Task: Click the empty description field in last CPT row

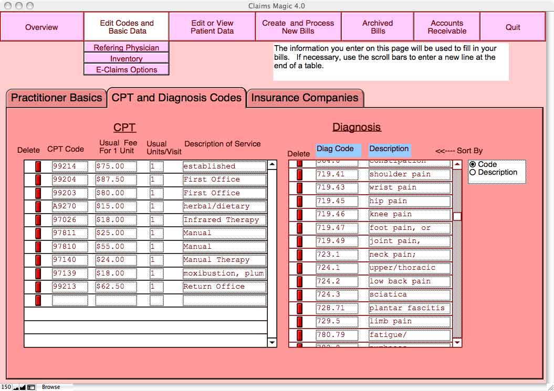Action: pos(224,300)
